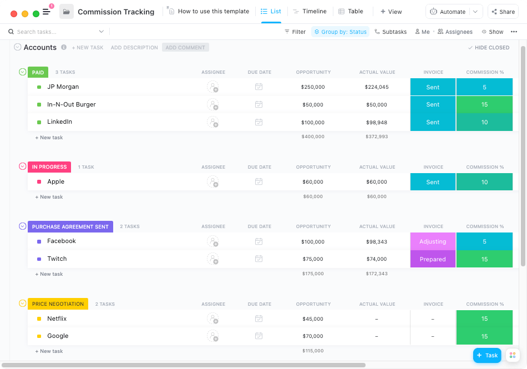Open the due date calendar for Apple
This screenshot has width=527, height=369.
point(259,181)
